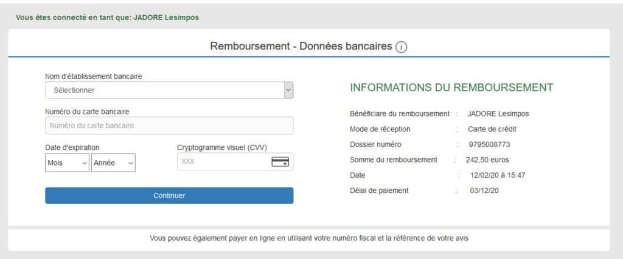This screenshot has height=259, width=623.
Task: Focus the Numéro du carte bancaire field
Action: pos(169,126)
